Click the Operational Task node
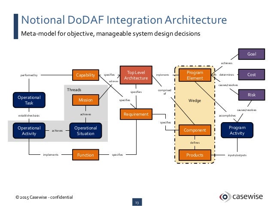The image size is (274, 206). pos(29,100)
